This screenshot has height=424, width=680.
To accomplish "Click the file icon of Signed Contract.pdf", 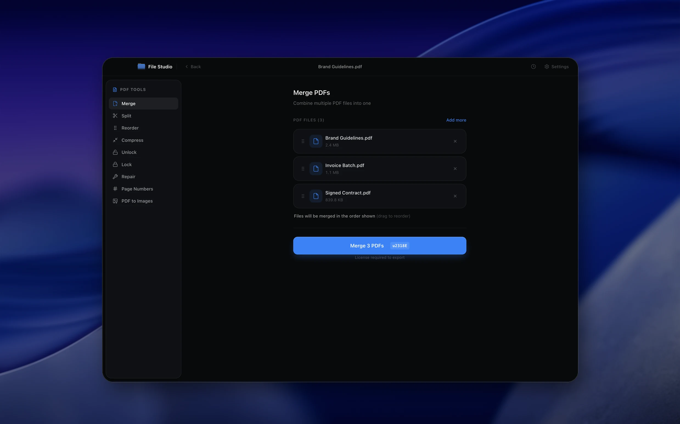I will point(316,196).
